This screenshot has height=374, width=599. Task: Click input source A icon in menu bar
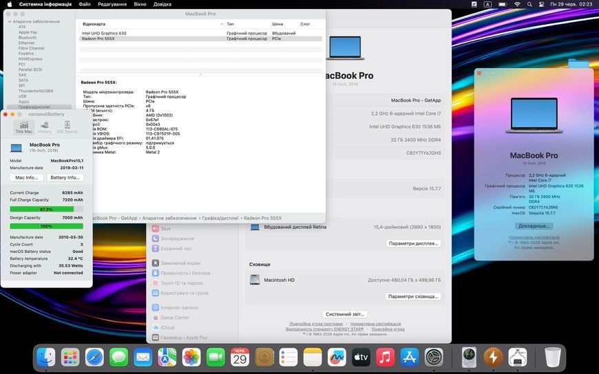[x=487, y=4]
